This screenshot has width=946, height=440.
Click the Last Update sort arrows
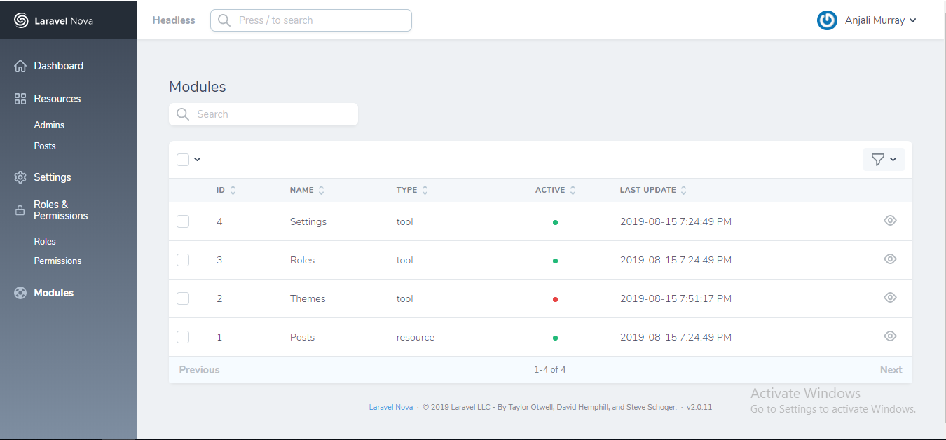coord(684,190)
